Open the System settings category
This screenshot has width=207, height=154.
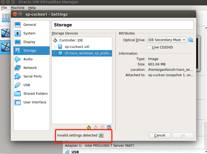pyautogui.click(x=32, y=33)
